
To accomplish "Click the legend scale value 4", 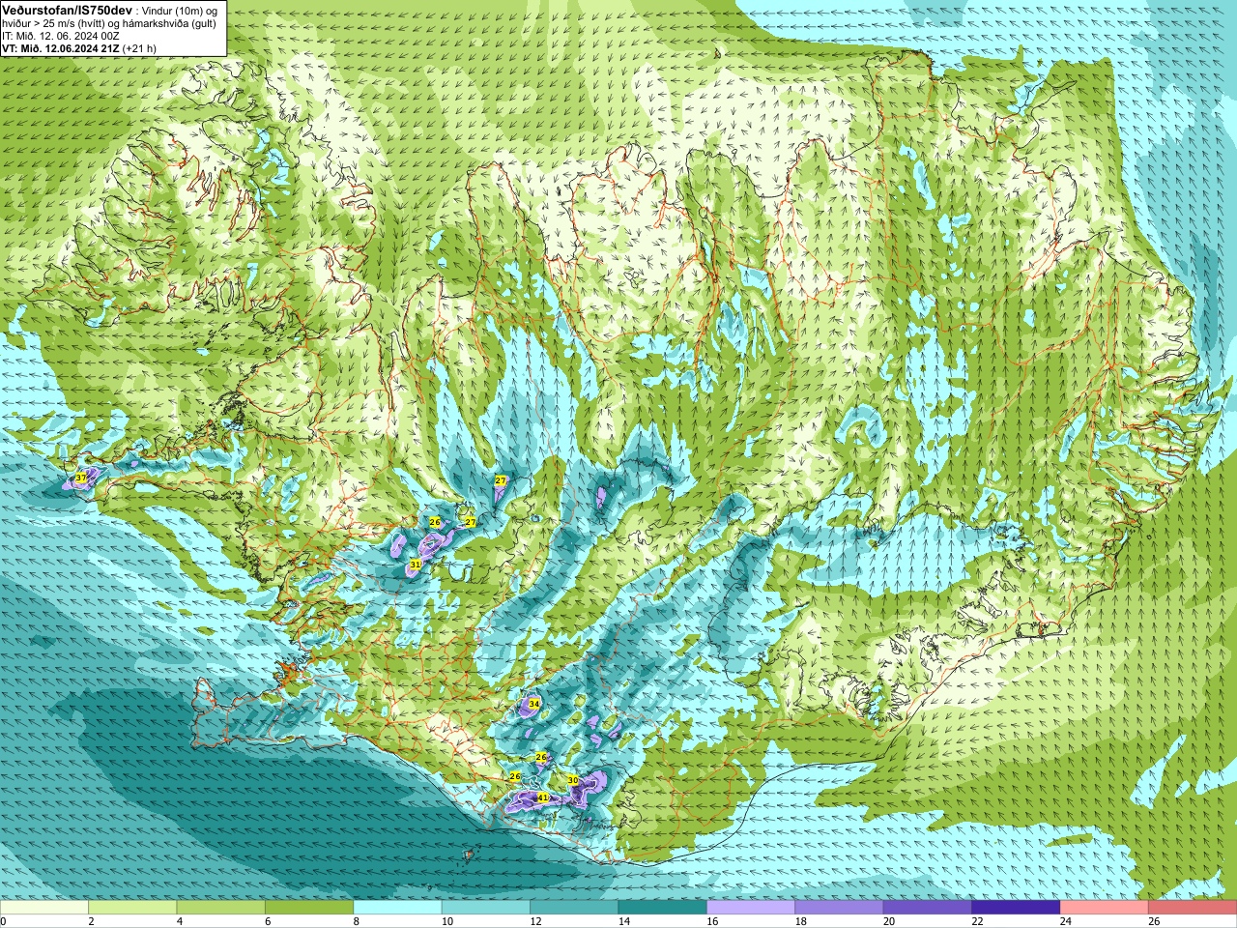I will 179,921.
